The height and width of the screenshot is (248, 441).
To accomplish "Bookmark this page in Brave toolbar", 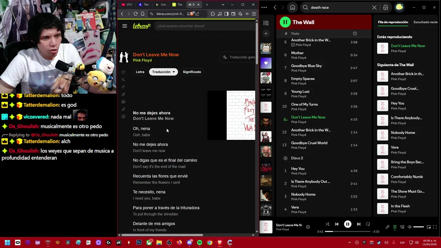I will [143, 14].
